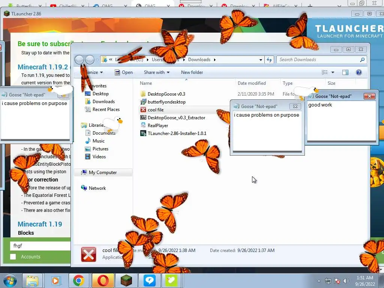Open the Windows Start orb
The image size is (384, 288).
(x=10, y=280)
